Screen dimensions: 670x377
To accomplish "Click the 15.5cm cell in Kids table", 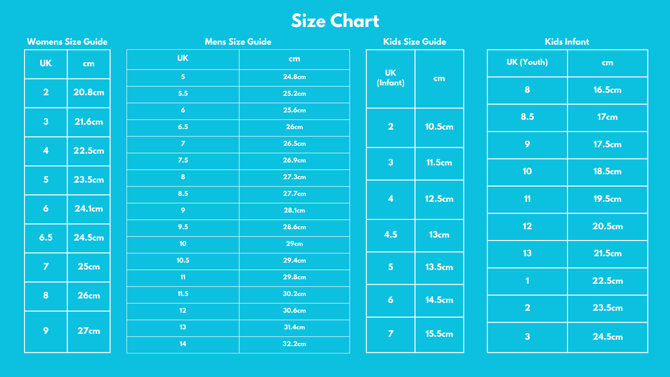I will point(439,334).
